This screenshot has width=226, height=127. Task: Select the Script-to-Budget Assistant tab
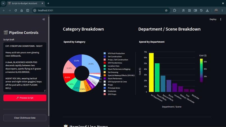coord(24,3)
